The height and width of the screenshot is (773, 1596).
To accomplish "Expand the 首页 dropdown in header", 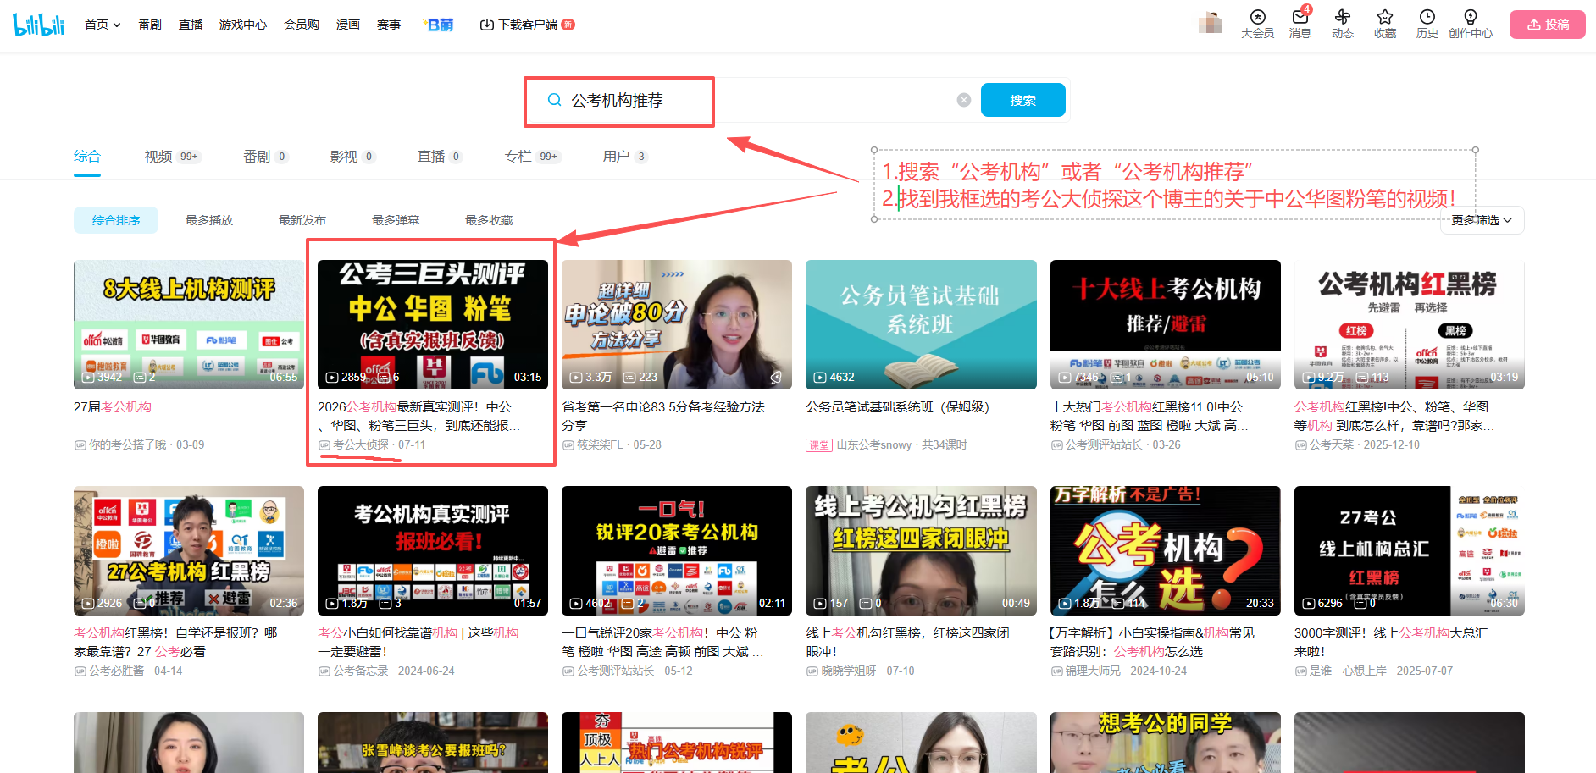I will click(x=103, y=25).
